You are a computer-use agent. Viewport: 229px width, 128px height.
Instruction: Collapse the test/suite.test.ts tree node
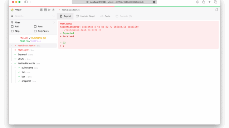(x=11, y=63)
